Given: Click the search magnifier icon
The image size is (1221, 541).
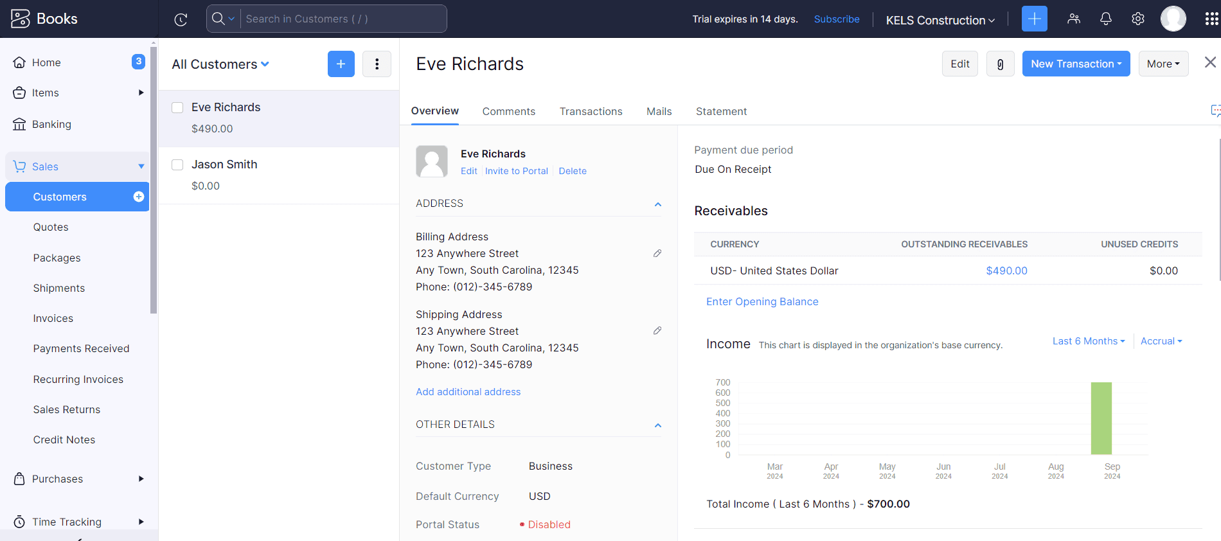Looking at the screenshot, I should point(218,19).
